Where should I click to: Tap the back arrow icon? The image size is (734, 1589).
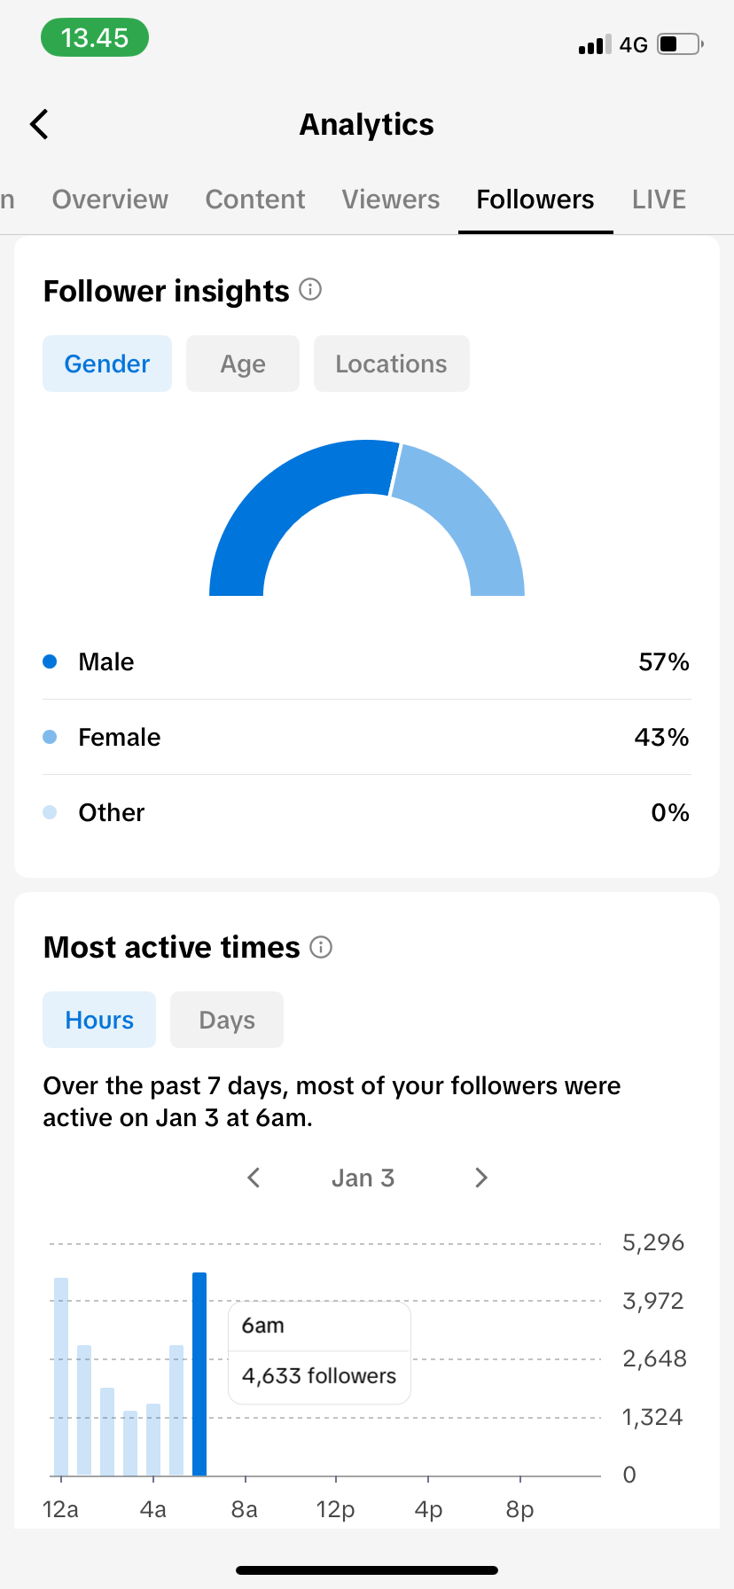40,124
